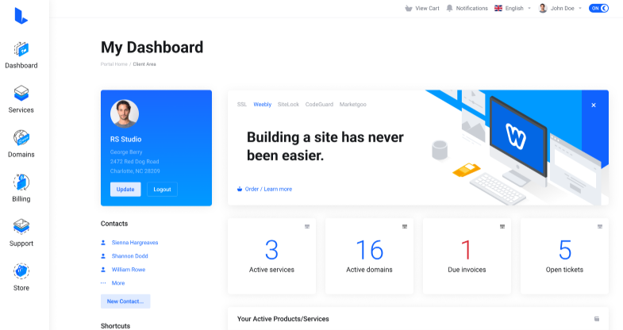Expand More contacts in the list

pyautogui.click(x=117, y=283)
